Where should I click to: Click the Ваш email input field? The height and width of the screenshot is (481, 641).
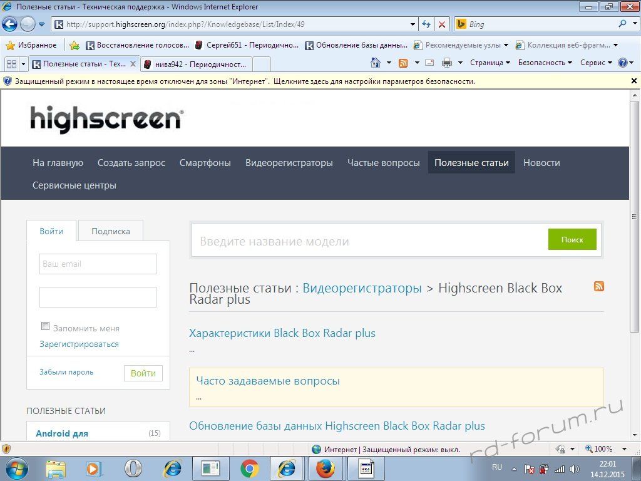click(x=98, y=264)
